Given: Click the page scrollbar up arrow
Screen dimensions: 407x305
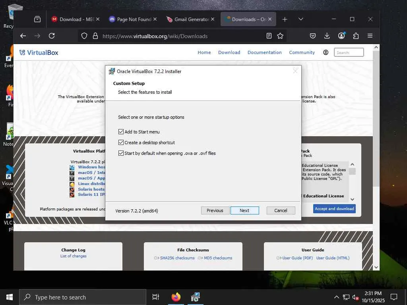Looking at the screenshot, I should tap(376, 47).
